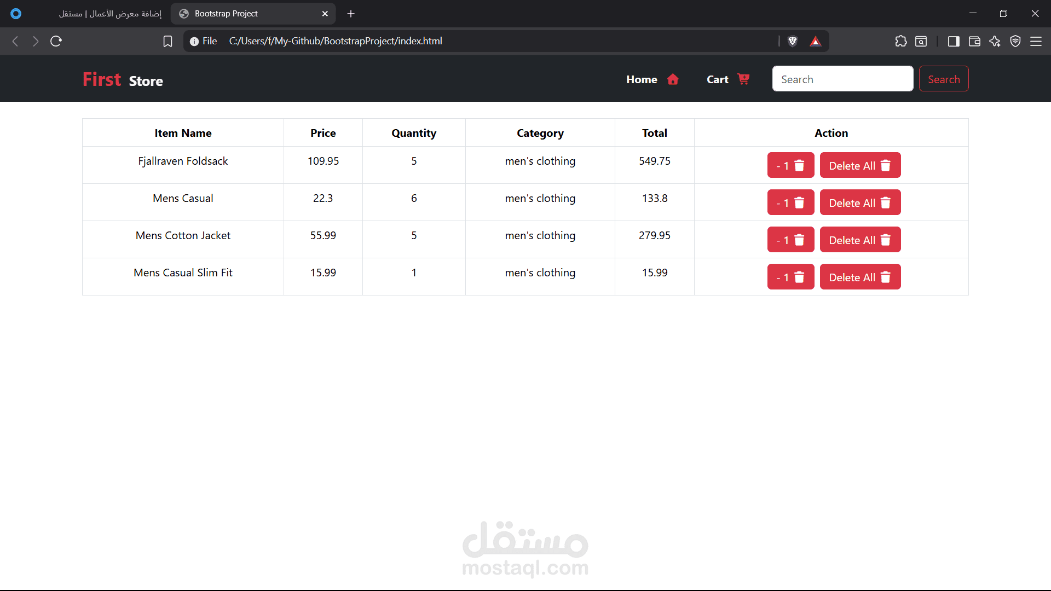Open the Brave Wallet icon
Screen dimensions: 1051x591
pos(974,41)
